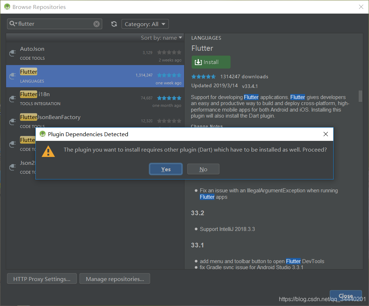Click the 33.2 version heading

click(198, 213)
